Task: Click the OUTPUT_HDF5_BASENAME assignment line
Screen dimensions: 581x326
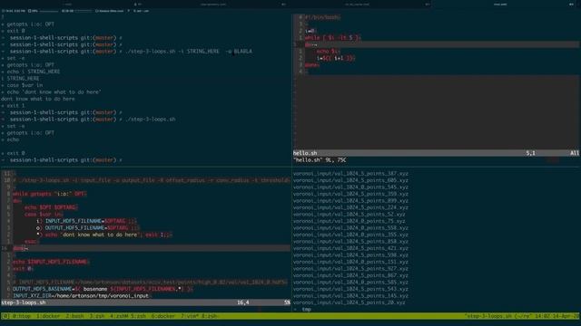Action: [x=103, y=289]
